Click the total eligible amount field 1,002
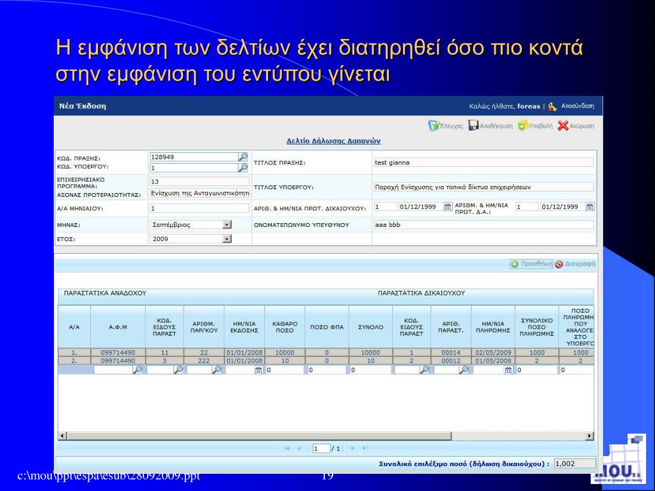The width and height of the screenshot is (655, 491). pos(575,464)
